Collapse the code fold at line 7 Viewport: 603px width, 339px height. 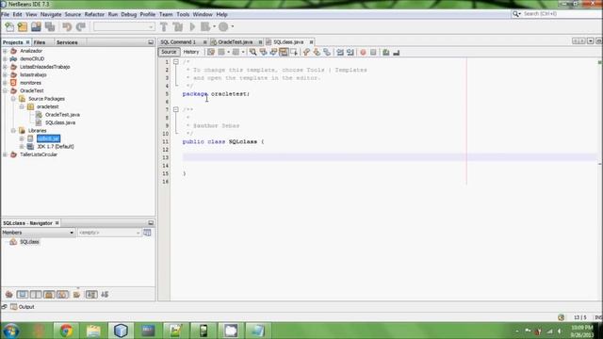[176, 109]
